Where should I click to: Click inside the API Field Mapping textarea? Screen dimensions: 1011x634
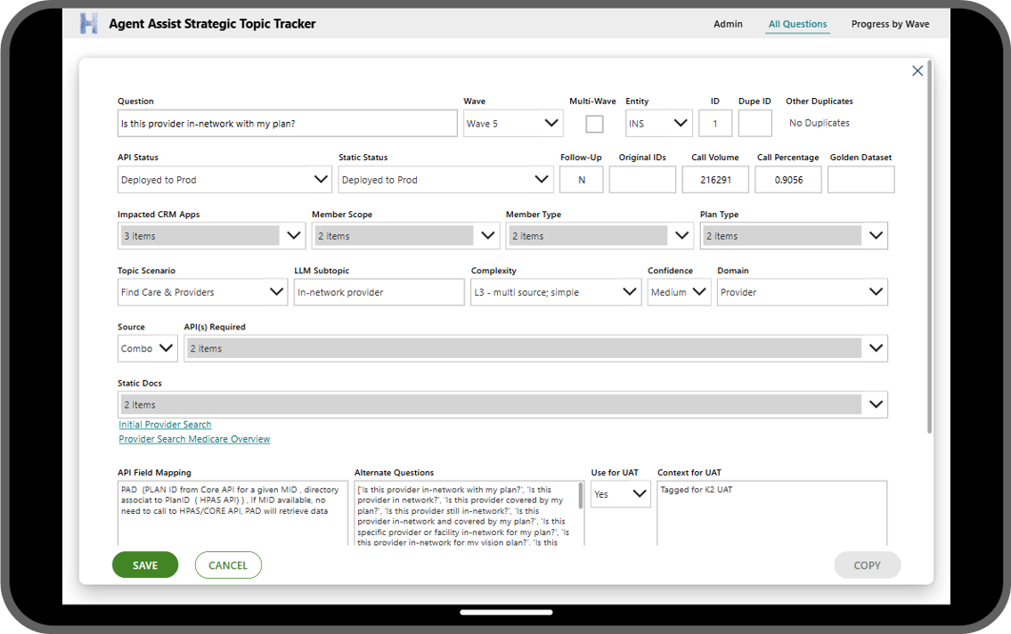pos(232,513)
